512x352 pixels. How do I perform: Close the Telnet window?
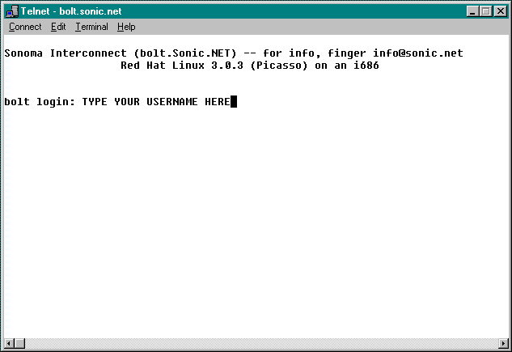point(501,11)
